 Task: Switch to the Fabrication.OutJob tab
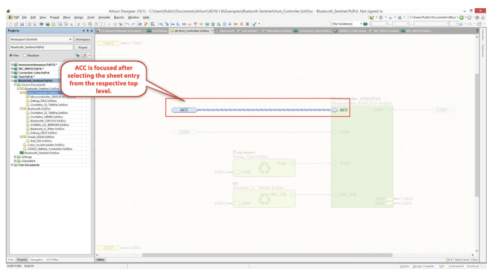click(x=276, y=31)
